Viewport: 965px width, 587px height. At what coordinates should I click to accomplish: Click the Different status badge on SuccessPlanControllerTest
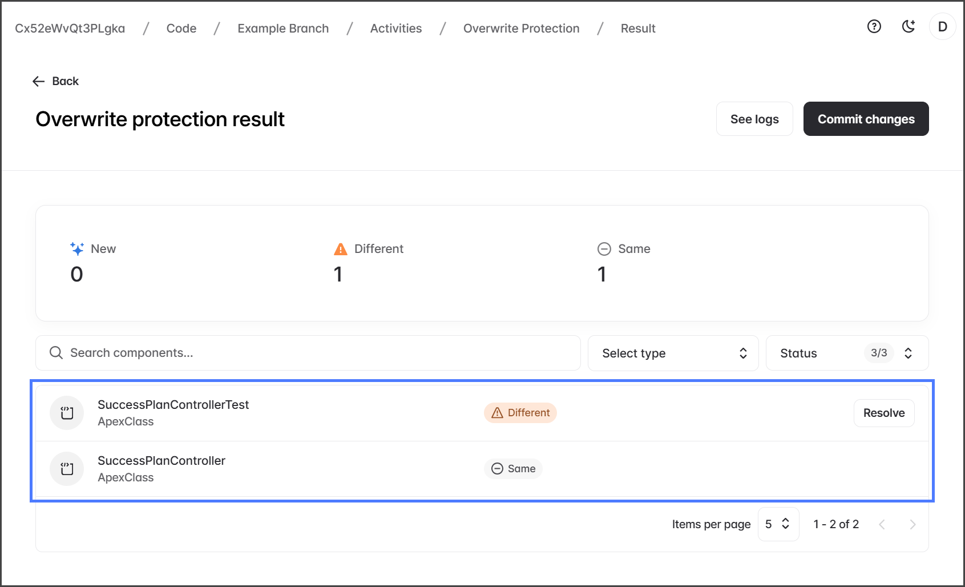[x=520, y=413]
